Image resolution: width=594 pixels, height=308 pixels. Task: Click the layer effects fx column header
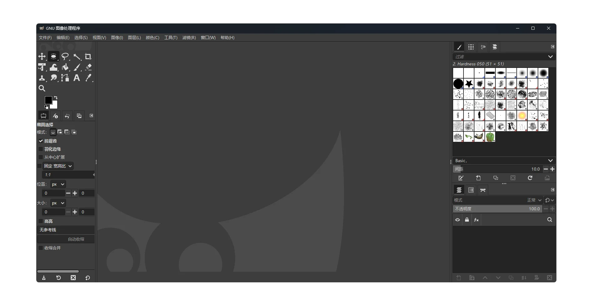click(x=476, y=220)
